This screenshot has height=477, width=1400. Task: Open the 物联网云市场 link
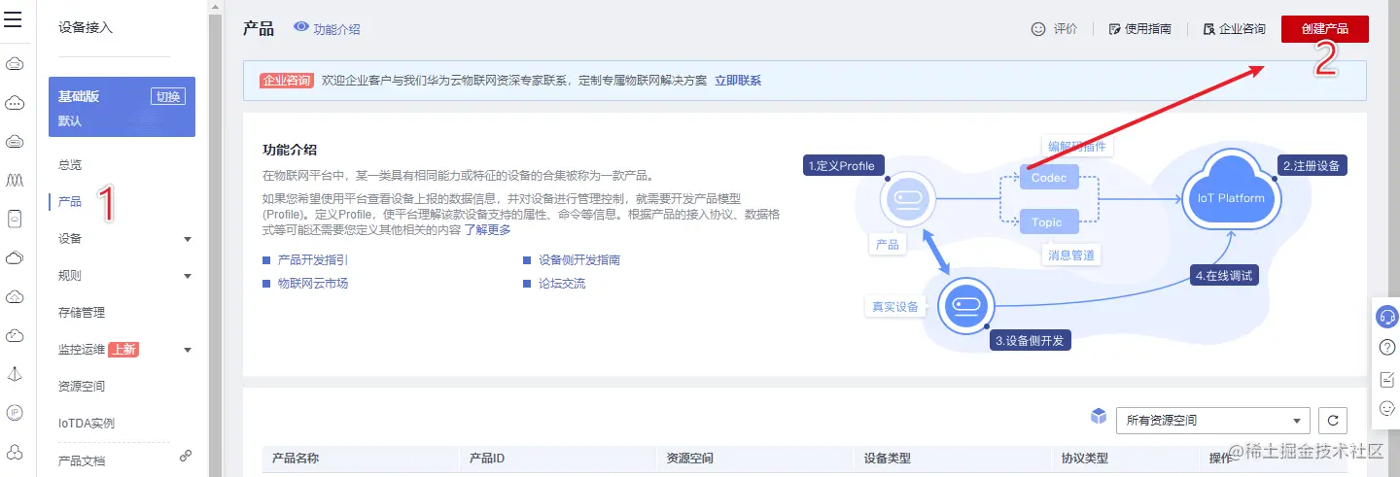[312, 284]
